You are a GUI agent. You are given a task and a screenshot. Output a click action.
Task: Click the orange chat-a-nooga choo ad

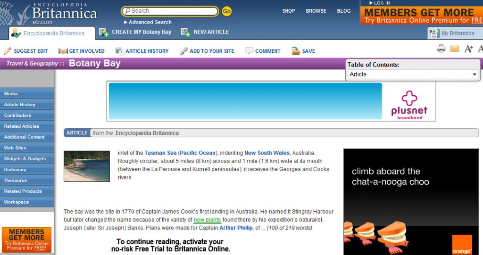tap(411, 202)
